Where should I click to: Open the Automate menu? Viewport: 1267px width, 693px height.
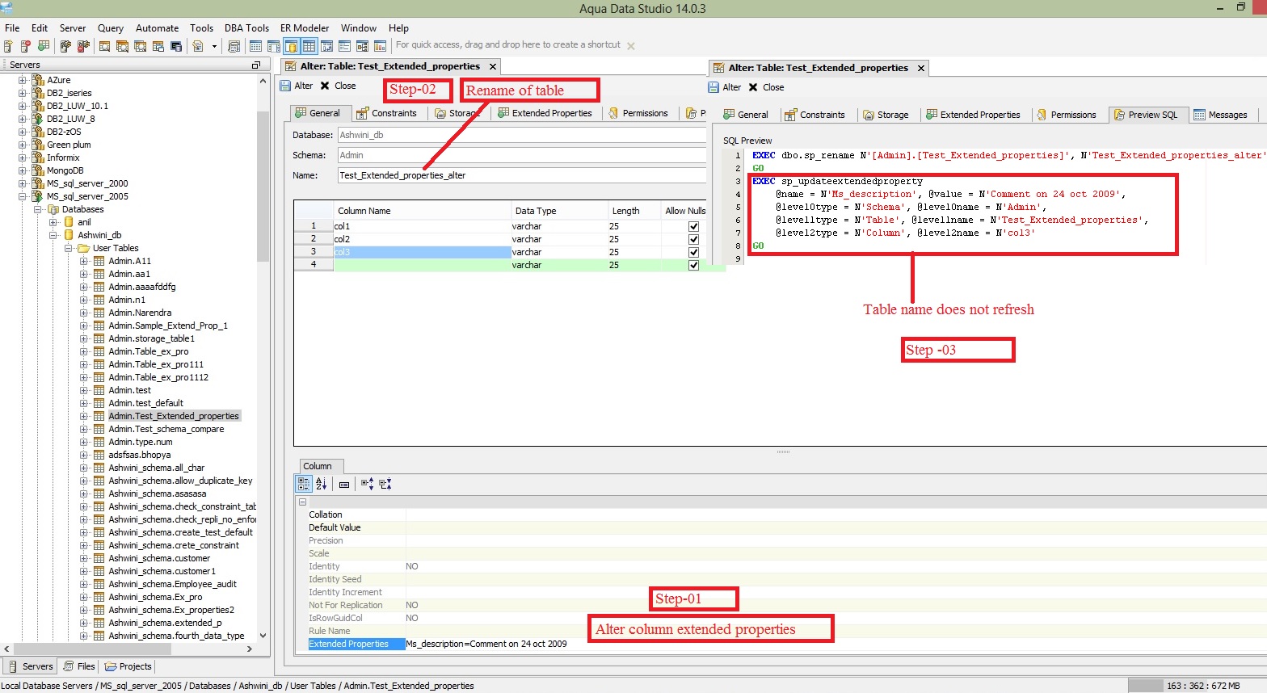pyautogui.click(x=158, y=27)
